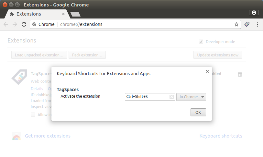The image size is (263, 157).
Task: Go forward to the next page
Action: [x=15, y=24]
